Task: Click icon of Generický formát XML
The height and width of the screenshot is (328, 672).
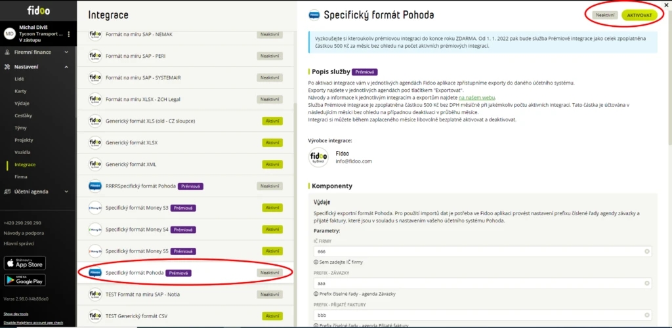Action: (95, 164)
